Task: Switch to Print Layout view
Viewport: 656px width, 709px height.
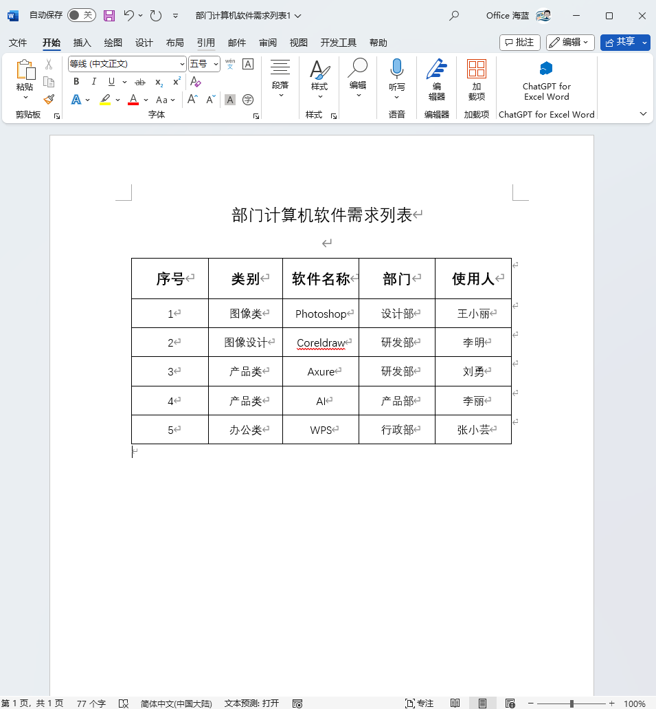Action: pos(482,703)
